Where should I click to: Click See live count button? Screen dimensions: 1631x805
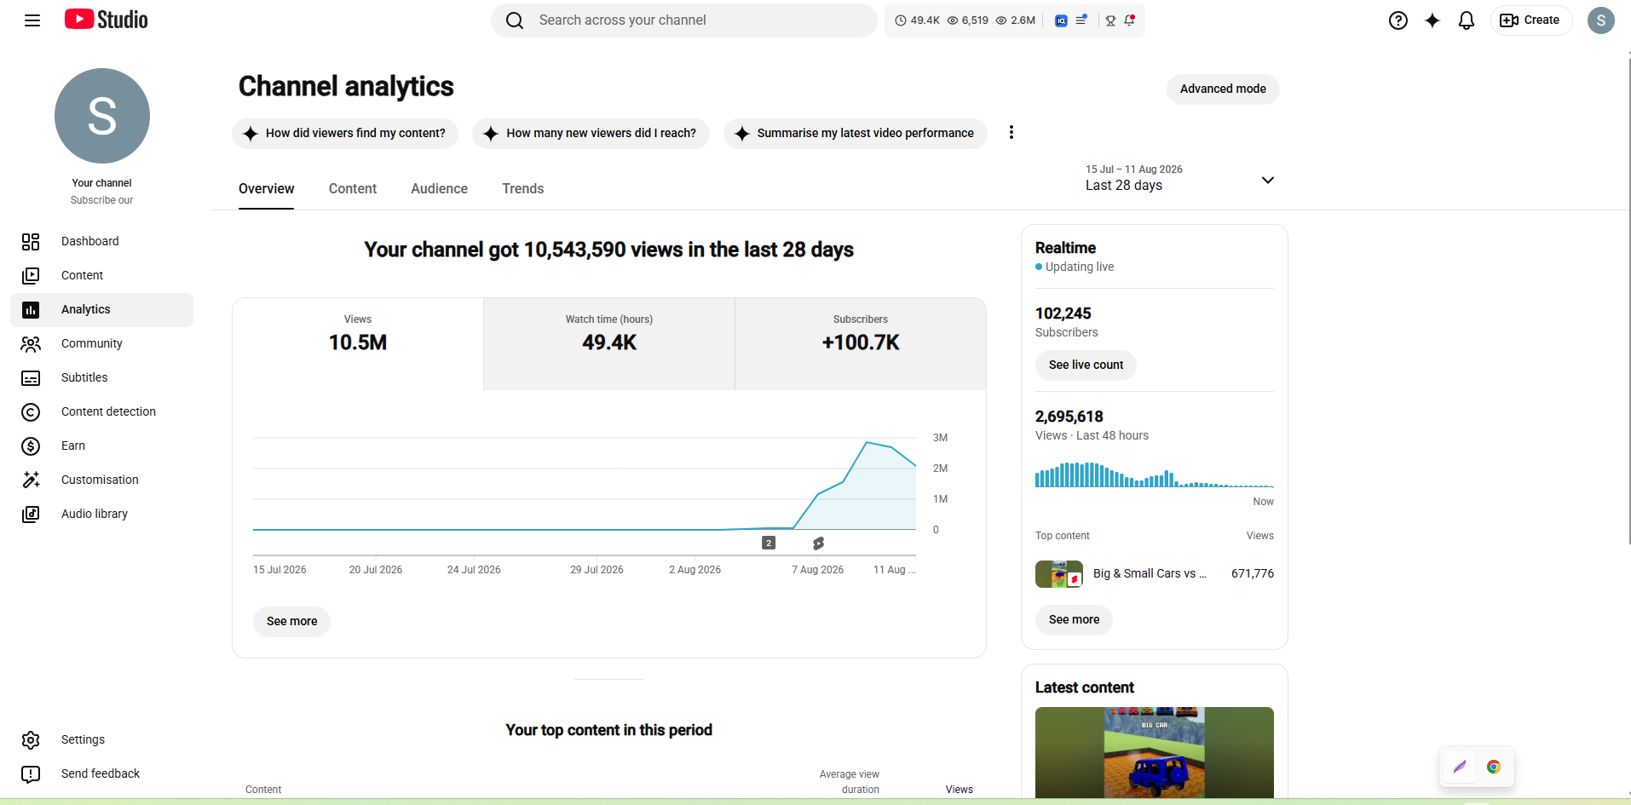(1086, 365)
